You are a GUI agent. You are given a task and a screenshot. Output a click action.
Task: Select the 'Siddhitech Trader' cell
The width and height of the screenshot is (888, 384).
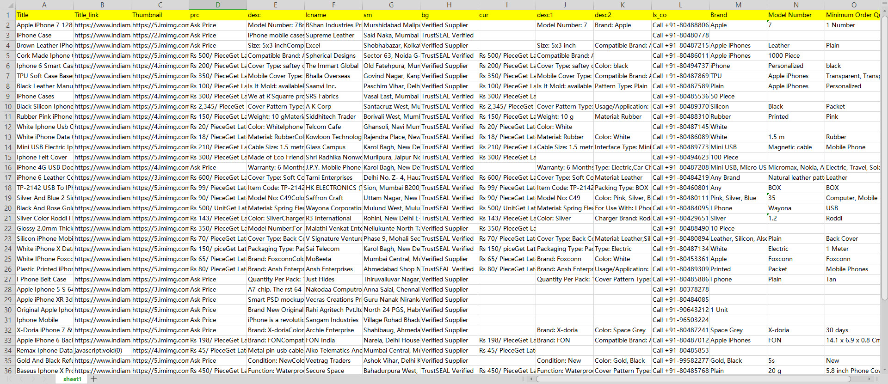[333, 117]
